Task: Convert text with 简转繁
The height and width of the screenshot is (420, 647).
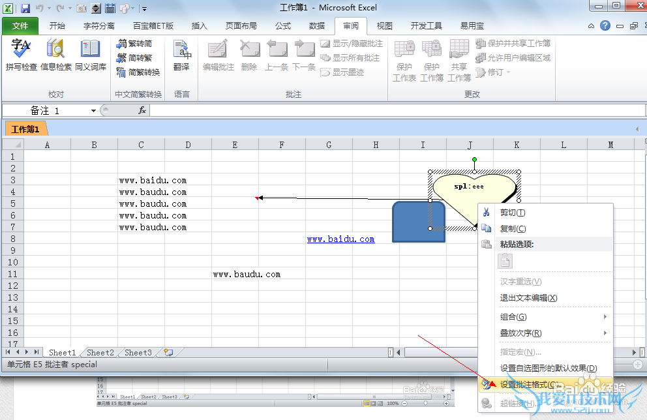Action: (134, 58)
